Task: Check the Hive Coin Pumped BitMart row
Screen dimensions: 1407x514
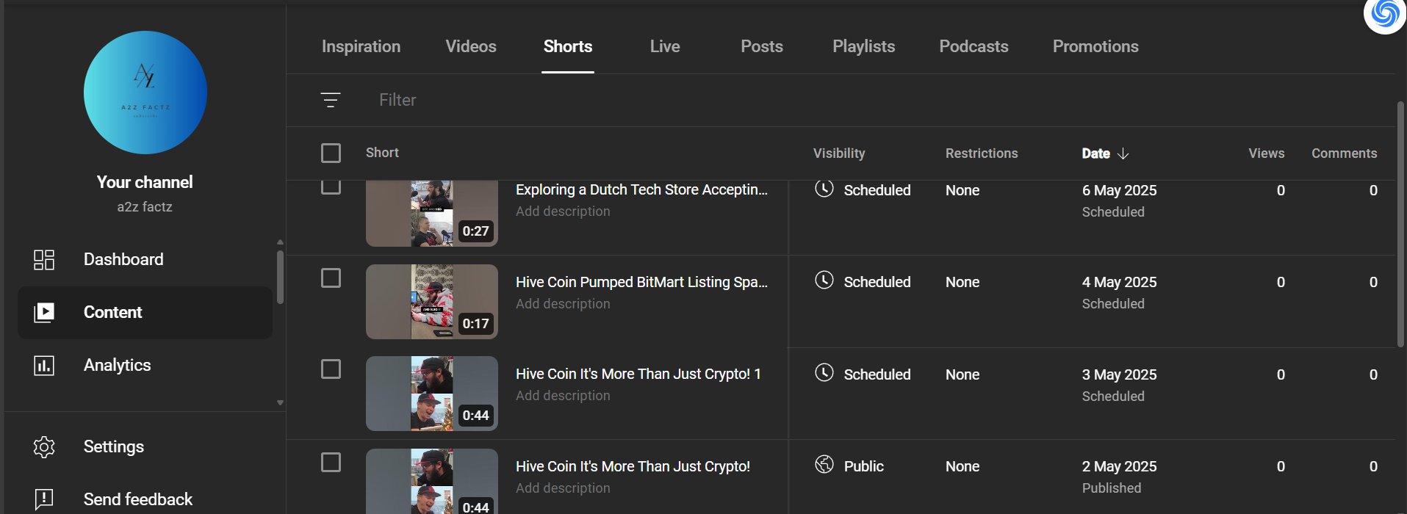Action: coord(331,278)
